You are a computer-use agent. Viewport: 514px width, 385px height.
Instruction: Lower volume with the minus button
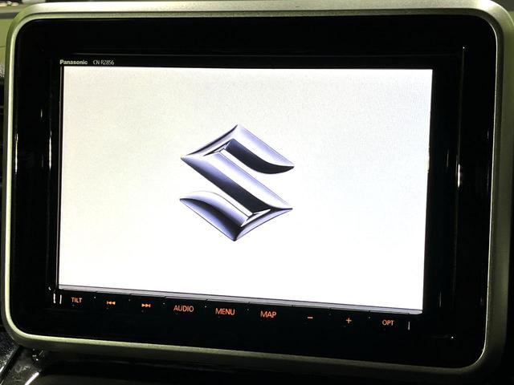(x=310, y=318)
